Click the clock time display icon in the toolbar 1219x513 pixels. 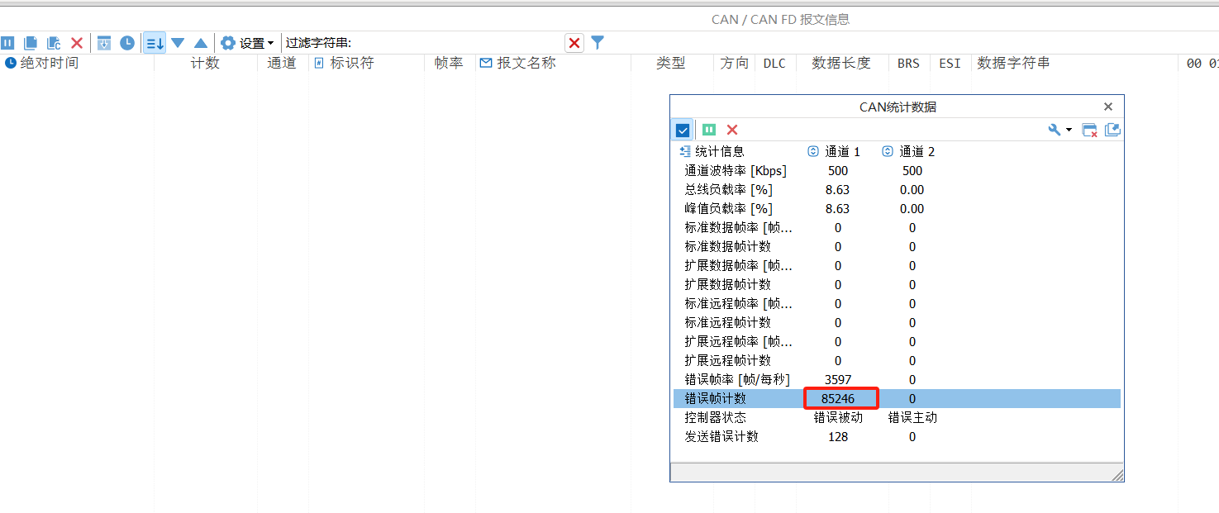click(x=127, y=43)
